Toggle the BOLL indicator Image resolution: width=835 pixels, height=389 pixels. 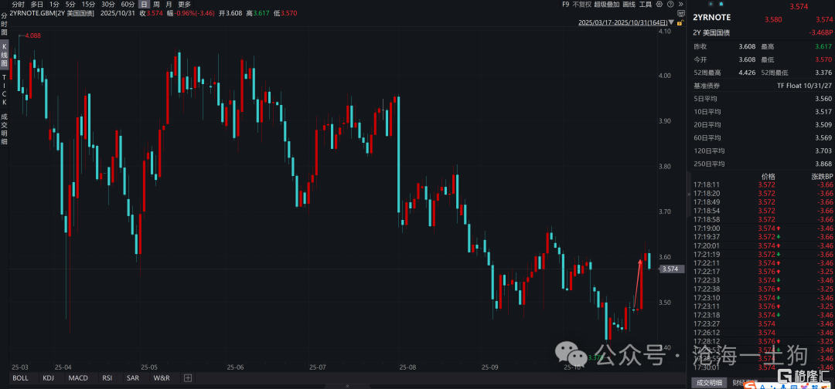20,378
